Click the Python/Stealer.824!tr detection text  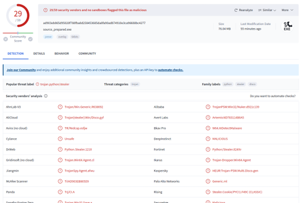227,150
